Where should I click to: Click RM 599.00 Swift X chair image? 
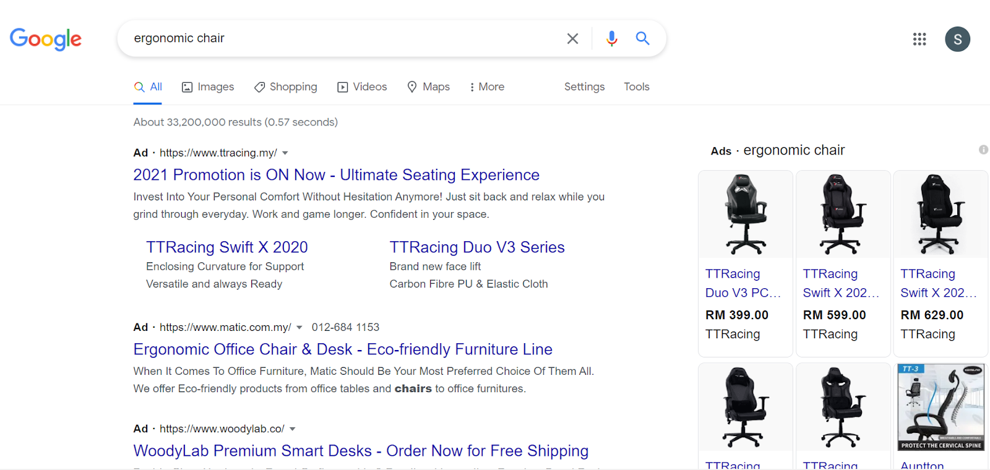click(843, 215)
